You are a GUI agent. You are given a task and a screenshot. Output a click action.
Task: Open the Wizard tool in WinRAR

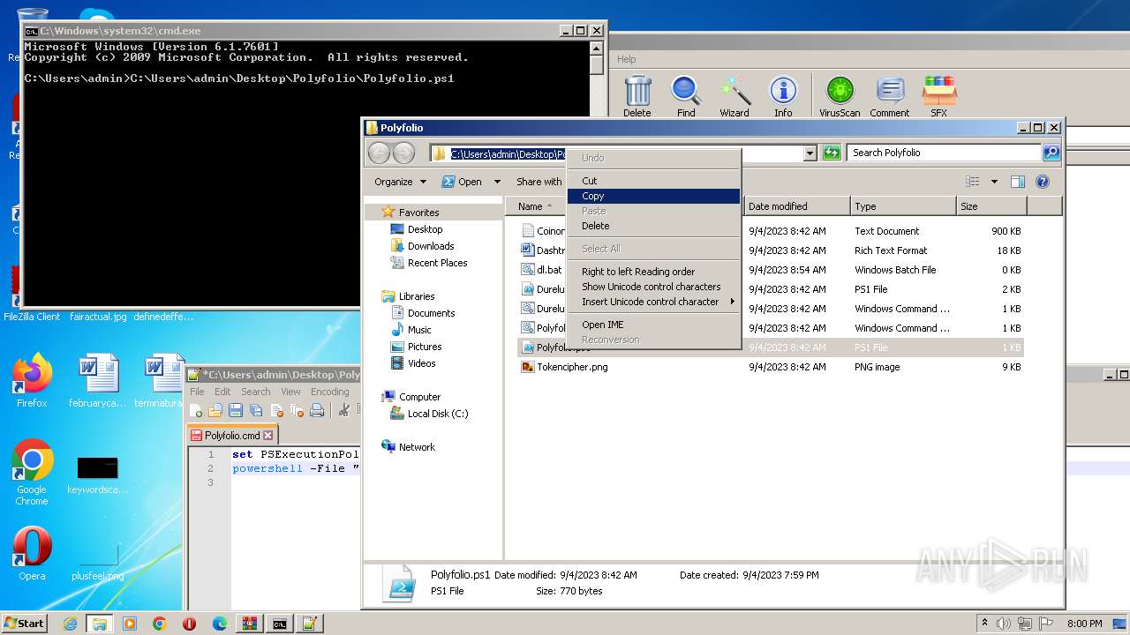coord(734,96)
